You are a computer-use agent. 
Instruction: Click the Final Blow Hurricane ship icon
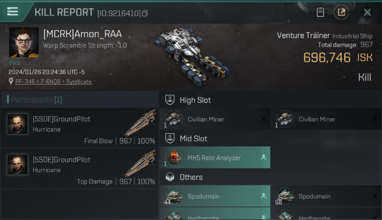click(x=140, y=123)
